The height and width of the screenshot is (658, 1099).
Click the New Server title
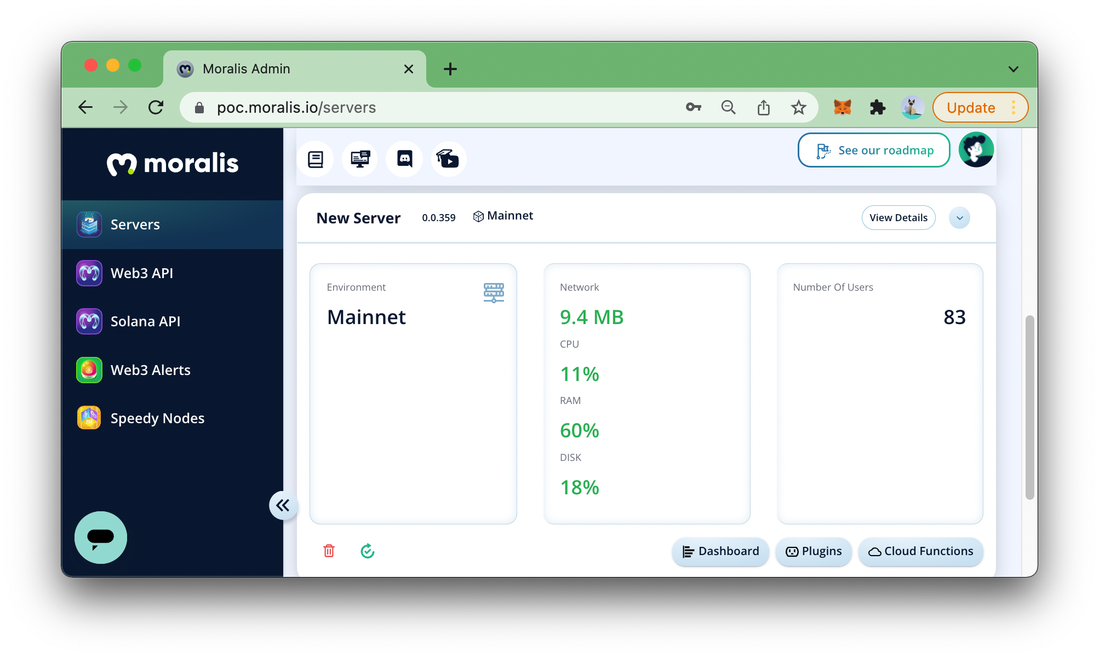[358, 218]
